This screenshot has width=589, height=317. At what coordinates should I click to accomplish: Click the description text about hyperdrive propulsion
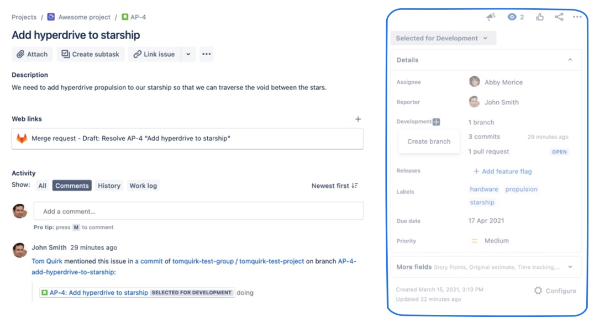pos(169,87)
